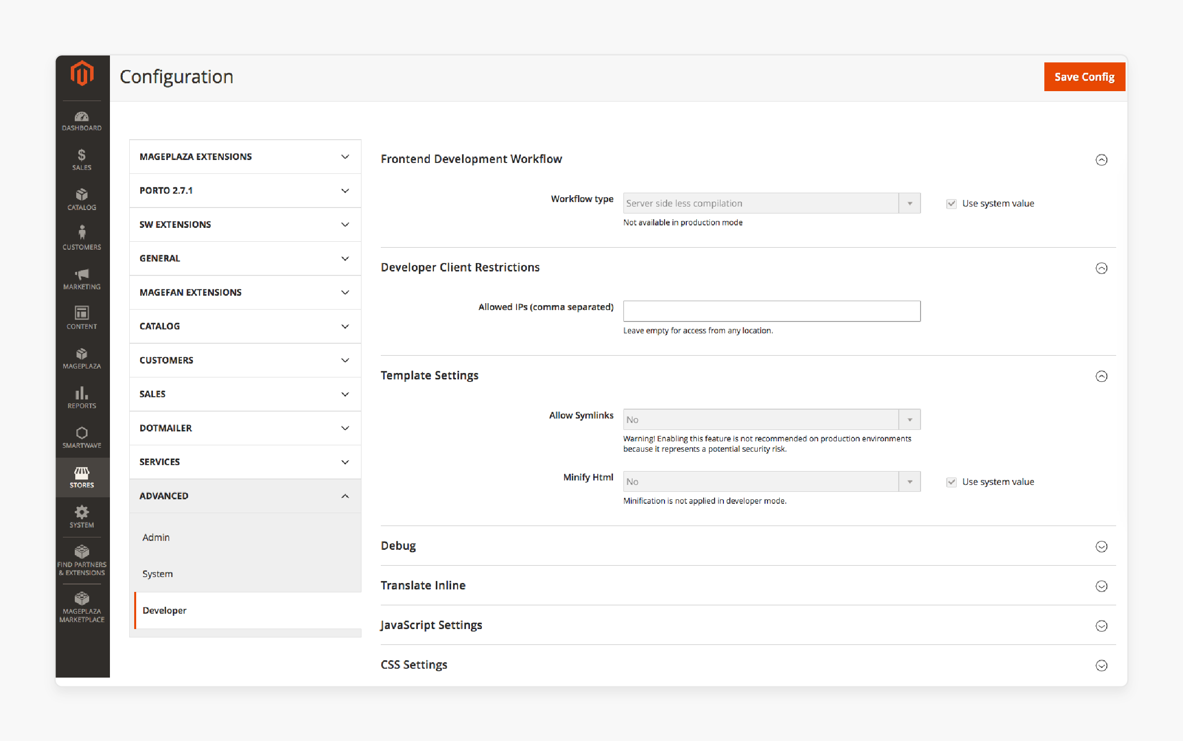The height and width of the screenshot is (741, 1183).
Task: Click the Debug section title
Action: point(398,546)
